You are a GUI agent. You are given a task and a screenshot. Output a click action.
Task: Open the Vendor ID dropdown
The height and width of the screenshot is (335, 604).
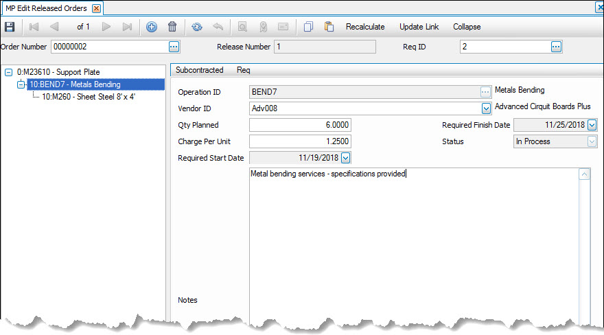point(486,108)
